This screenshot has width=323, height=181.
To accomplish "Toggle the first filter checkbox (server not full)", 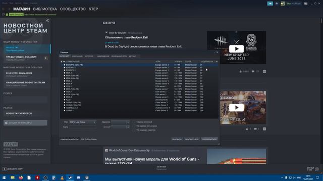I will (134, 122).
